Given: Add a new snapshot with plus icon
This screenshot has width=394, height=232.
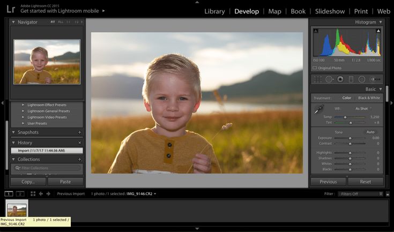Looking at the screenshot, I should pos(80,132).
